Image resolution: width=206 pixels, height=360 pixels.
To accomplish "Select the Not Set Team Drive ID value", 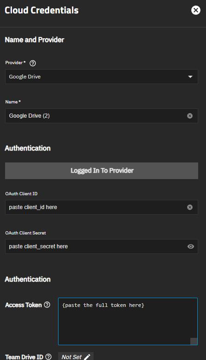I will pyautogui.click(x=71, y=357).
